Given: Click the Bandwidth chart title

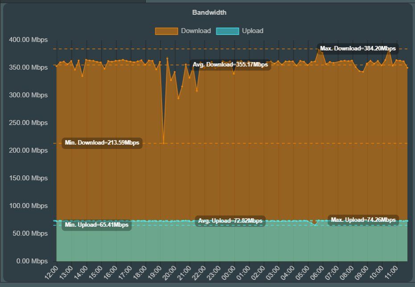Looking at the screenshot, I should click(x=209, y=12).
